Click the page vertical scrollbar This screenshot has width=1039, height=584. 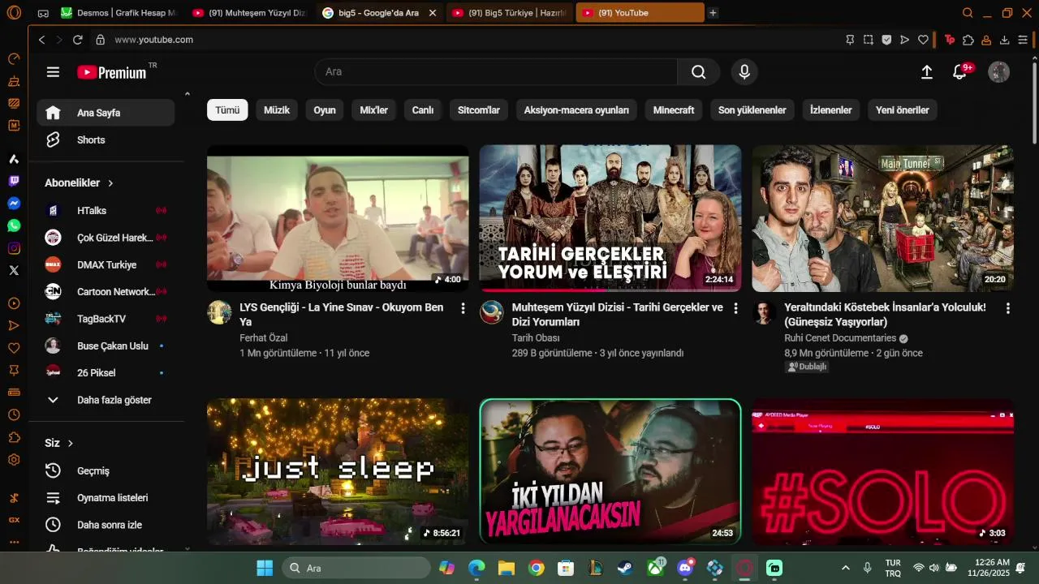tap(1034, 102)
